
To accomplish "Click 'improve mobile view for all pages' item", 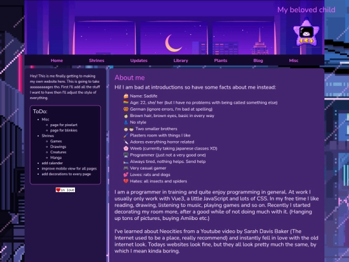I will click(69, 168).
